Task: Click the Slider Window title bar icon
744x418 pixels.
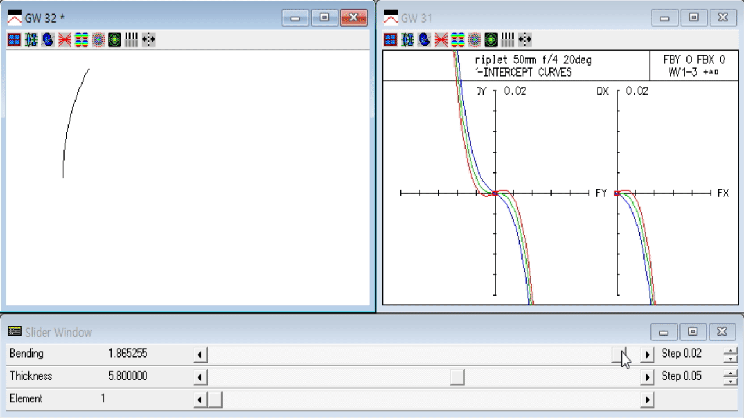Action: point(15,331)
